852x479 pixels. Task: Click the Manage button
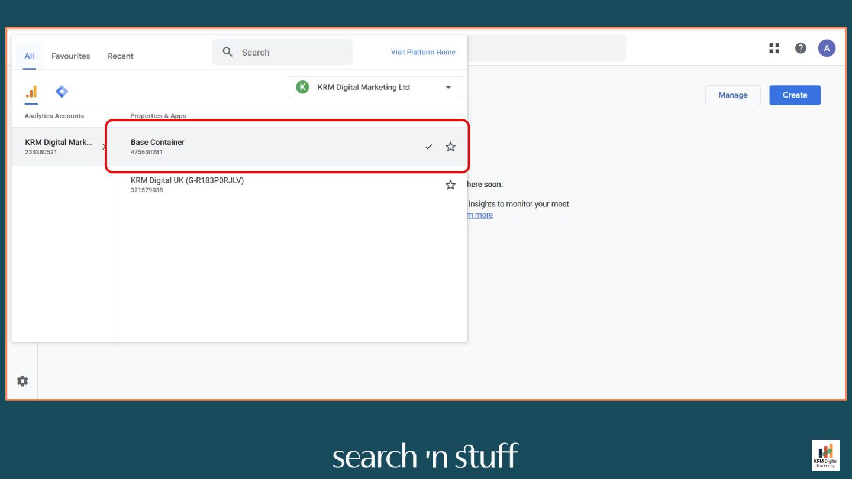click(x=733, y=95)
